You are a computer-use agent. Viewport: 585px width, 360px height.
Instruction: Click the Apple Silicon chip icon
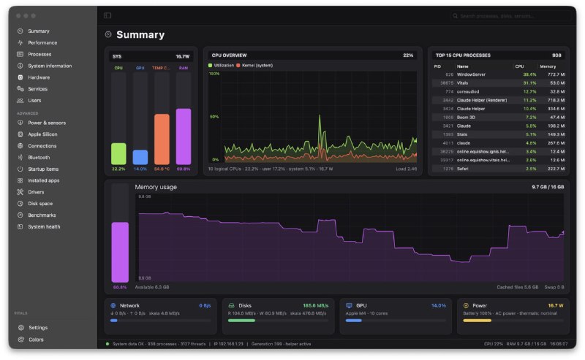click(20, 134)
